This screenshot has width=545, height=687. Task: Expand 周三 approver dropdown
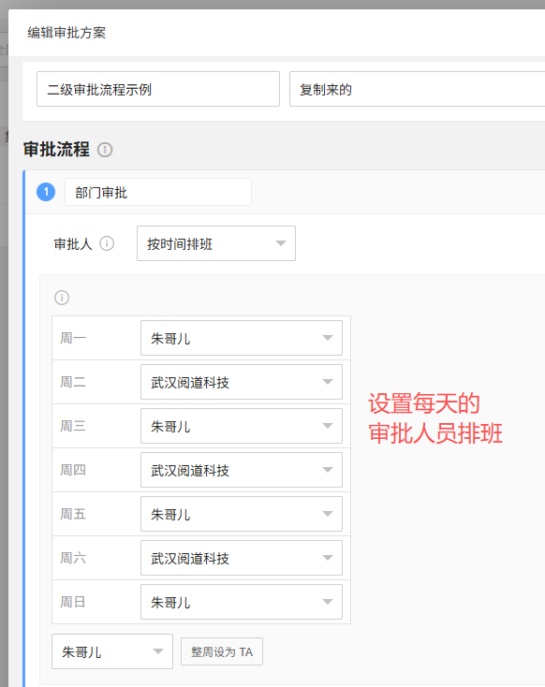[x=242, y=426]
